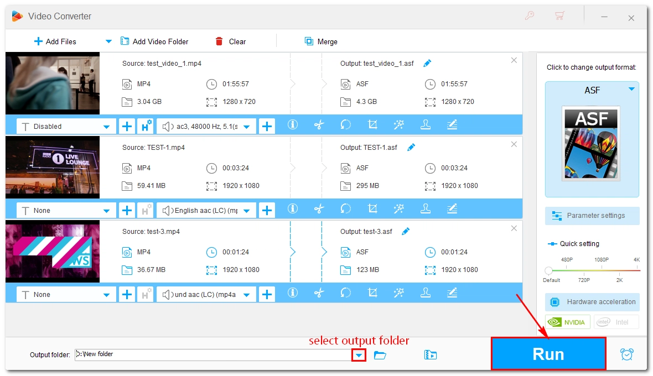Click Add Files

[55, 41]
